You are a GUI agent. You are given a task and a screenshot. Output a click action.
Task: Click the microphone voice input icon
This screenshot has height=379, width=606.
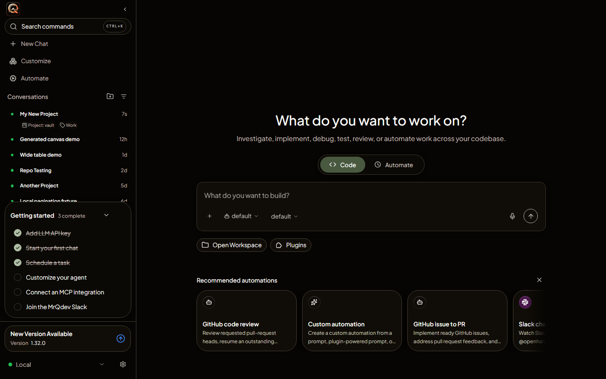[x=512, y=216]
